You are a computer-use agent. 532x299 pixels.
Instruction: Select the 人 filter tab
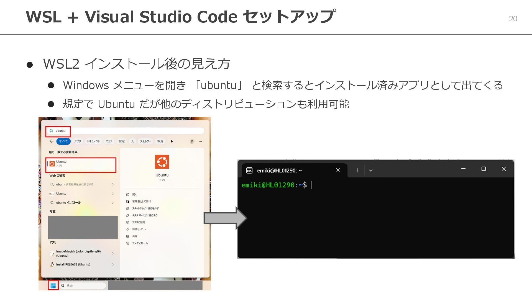(132, 141)
